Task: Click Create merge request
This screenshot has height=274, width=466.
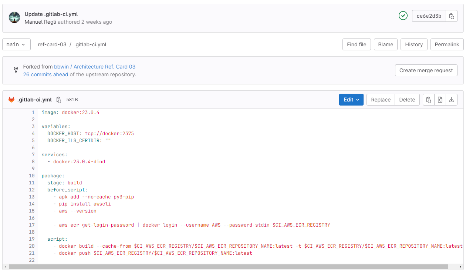Action: (426, 70)
